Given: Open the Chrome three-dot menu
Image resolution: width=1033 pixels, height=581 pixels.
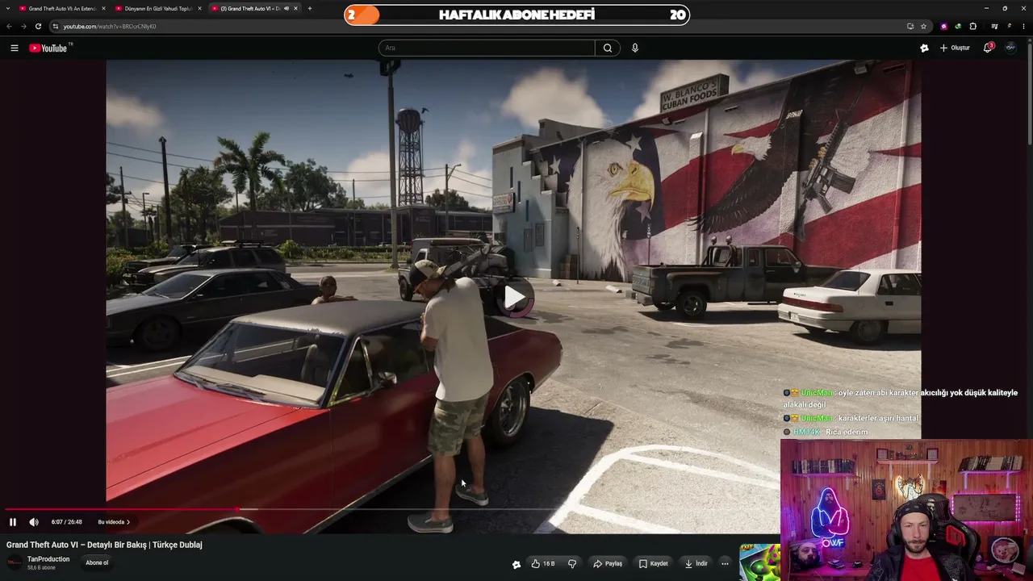Looking at the screenshot, I should (x=1023, y=27).
